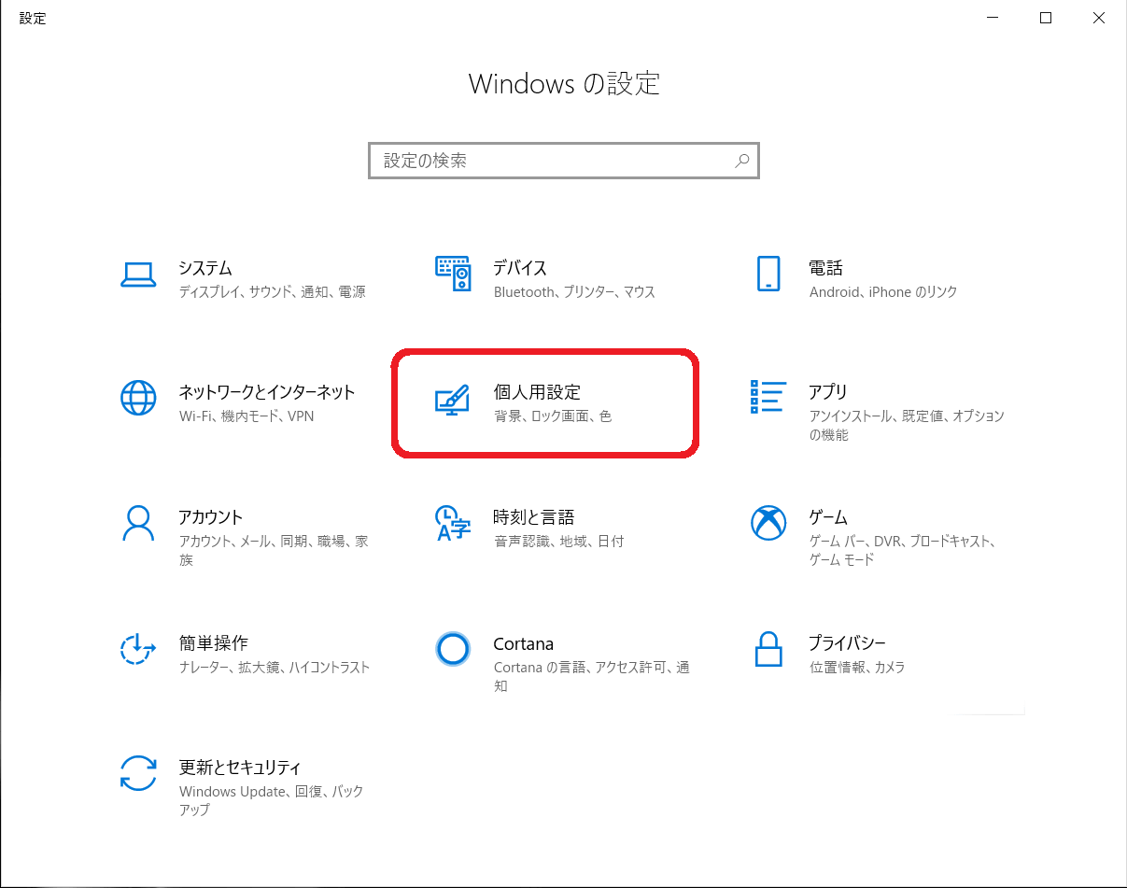The height and width of the screenshot is (888, 1127).
Task: Click the 簡単操作 heading text
Action: click(214, 643)
